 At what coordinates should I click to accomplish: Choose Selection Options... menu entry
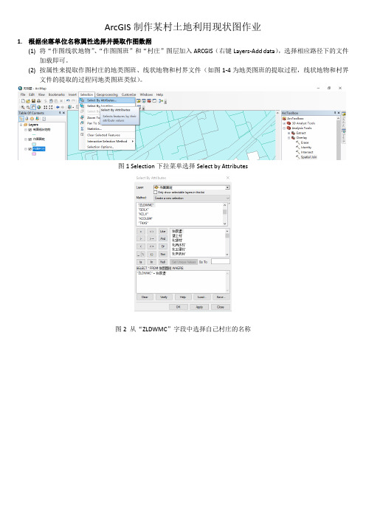point(100,147)
